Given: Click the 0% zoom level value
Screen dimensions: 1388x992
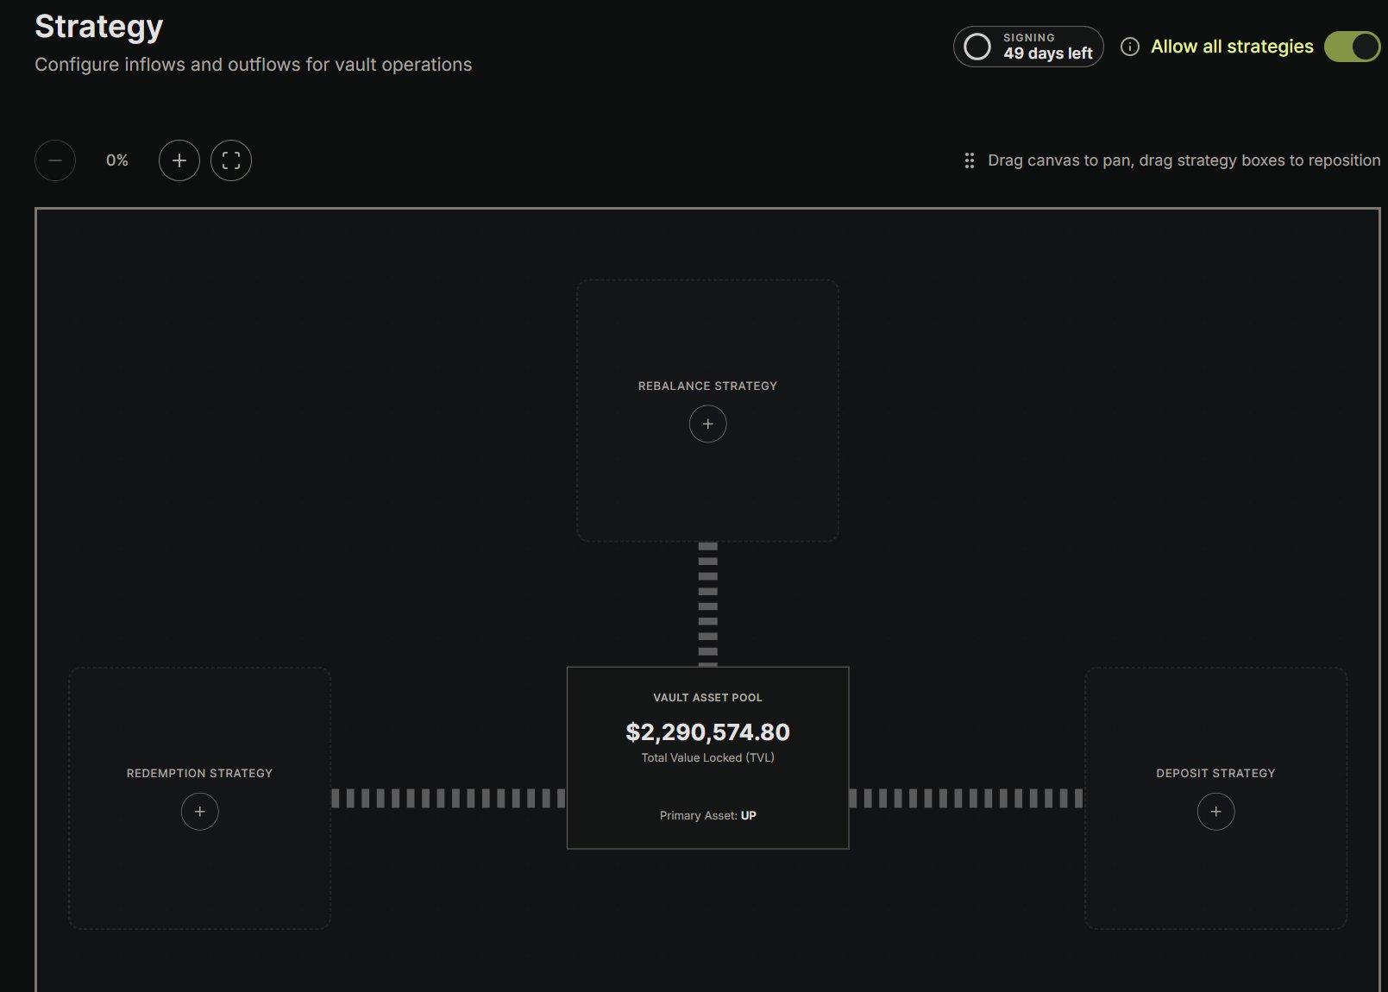Looking at the screenshot, I should click(117, 160).
